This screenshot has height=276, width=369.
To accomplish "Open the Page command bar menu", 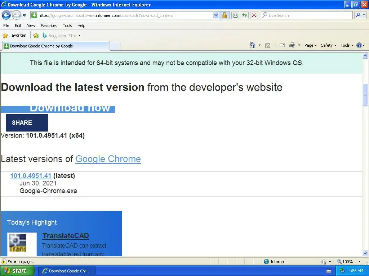I will (x=310, y=45).
